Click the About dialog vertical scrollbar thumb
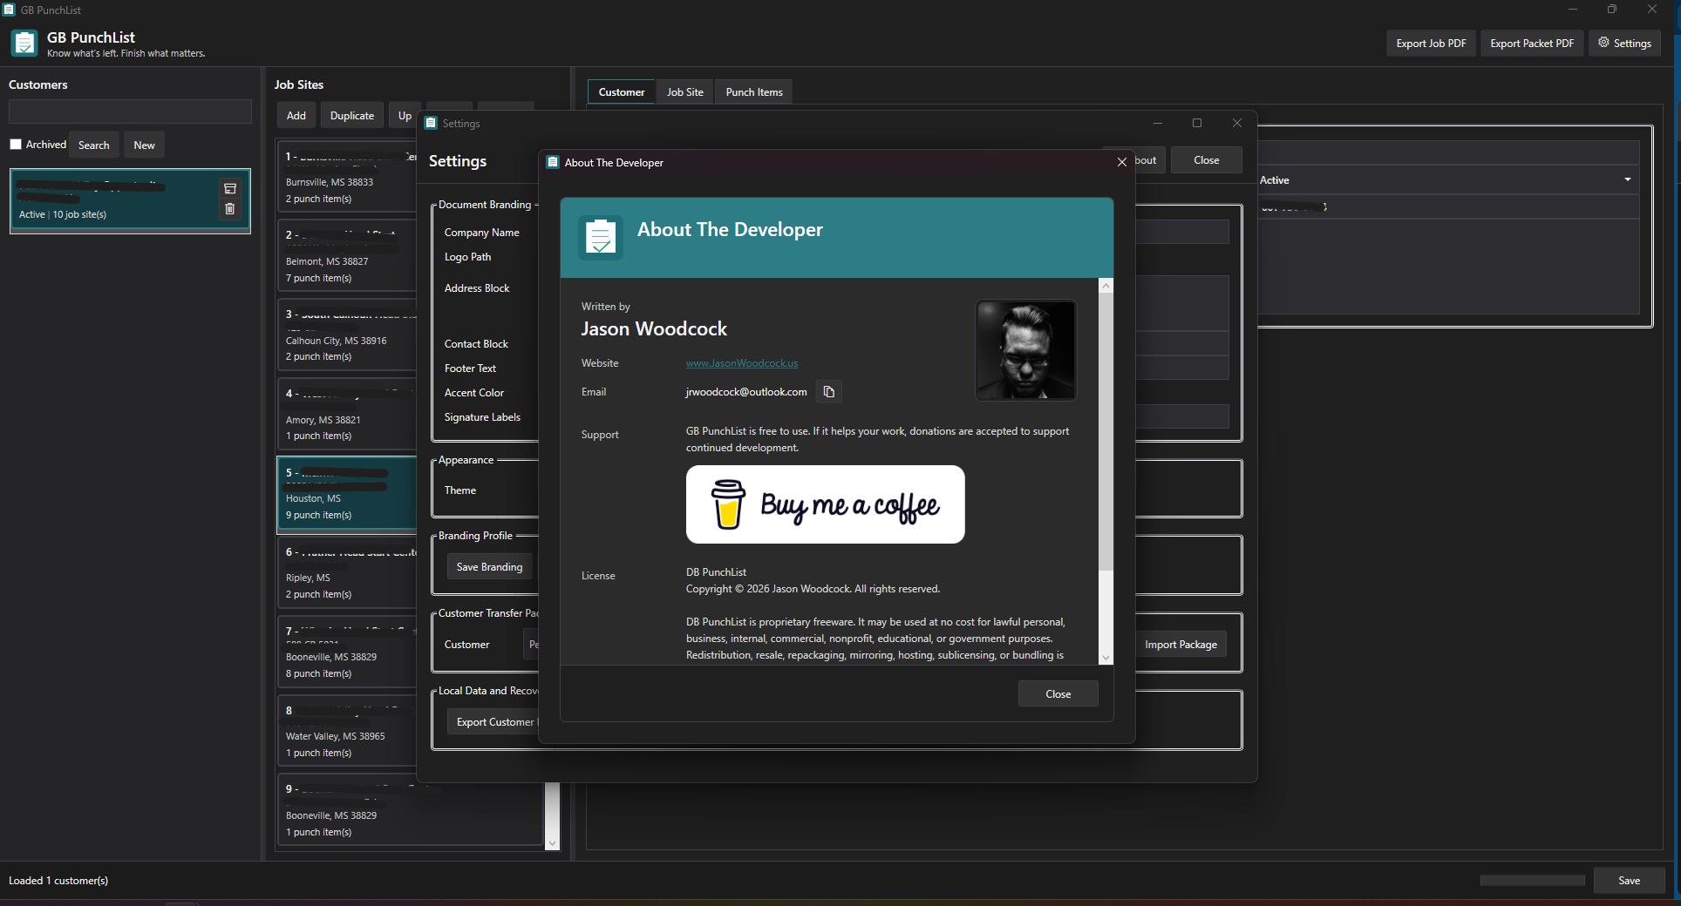The height and width of the screenshot is (906, 1681). [x=1106, y=431]
